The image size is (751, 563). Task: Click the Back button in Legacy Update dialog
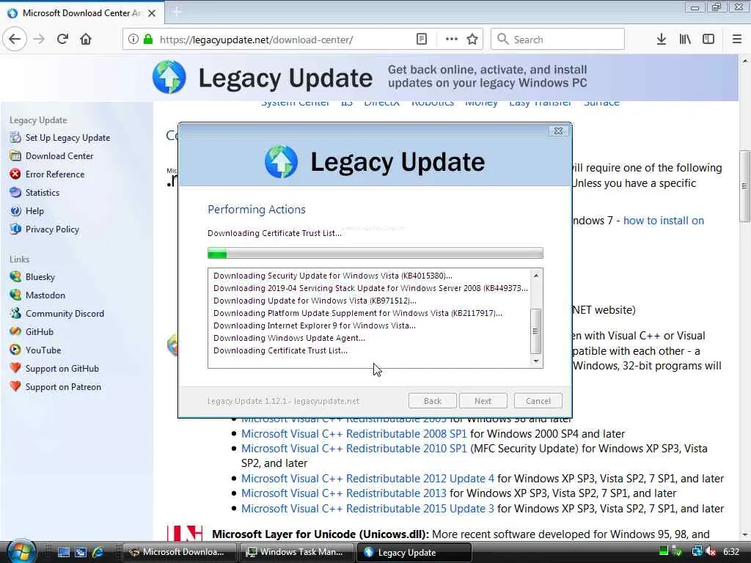click(x=433, y=401)
